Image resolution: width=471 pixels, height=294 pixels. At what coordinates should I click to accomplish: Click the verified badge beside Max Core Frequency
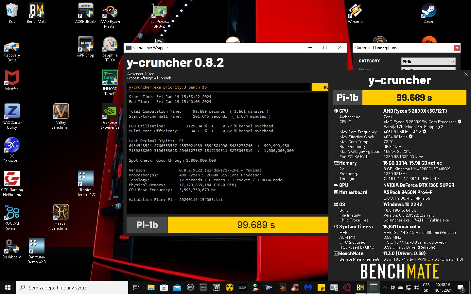(424, 132)
